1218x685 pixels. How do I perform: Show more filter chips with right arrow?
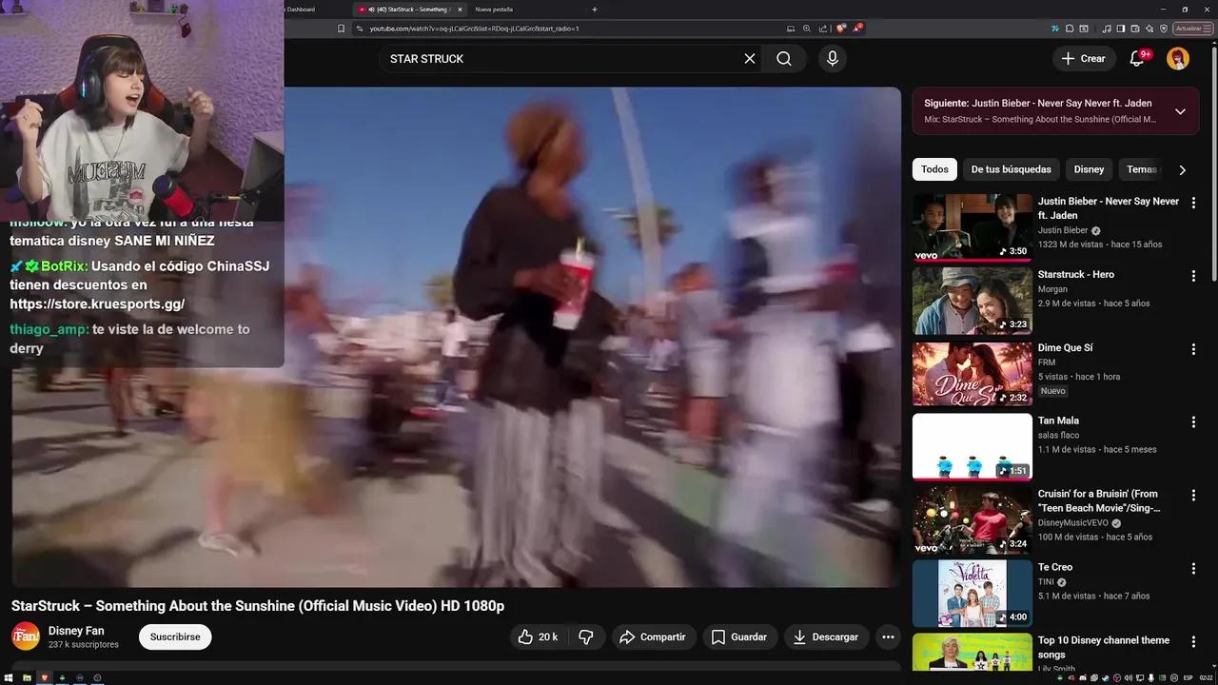[x=1182, y=169]
